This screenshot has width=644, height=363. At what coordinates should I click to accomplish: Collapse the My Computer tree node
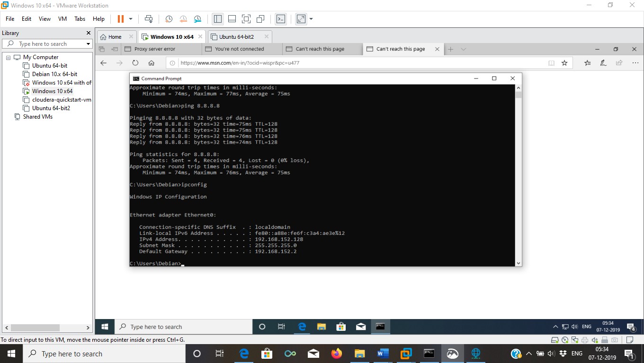8,57
